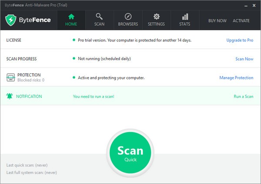
Task: Click the Protection monitor icon
Action: click(10, 78)
